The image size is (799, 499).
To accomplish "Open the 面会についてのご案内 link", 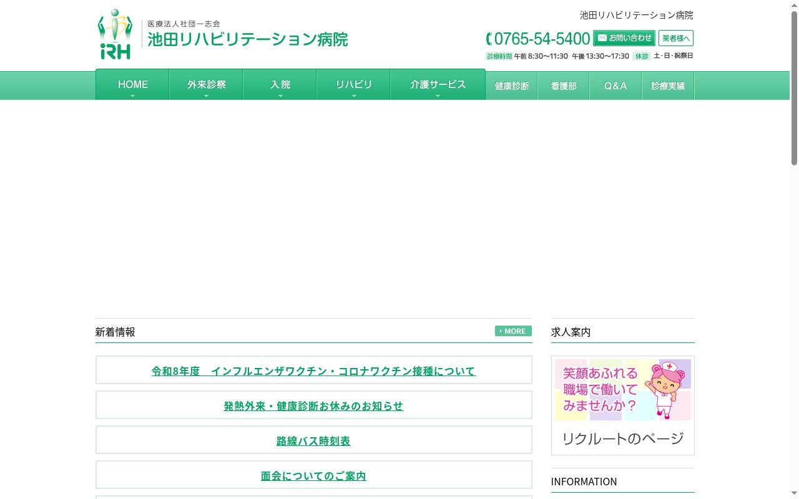I will pyautogui.click(x=313, y=476).
